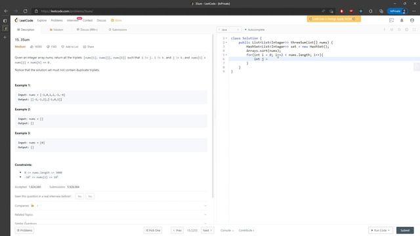Screen dimensions: 420x236
Task: Open the Run Code dropdown
Action: [x=381, y=230]
